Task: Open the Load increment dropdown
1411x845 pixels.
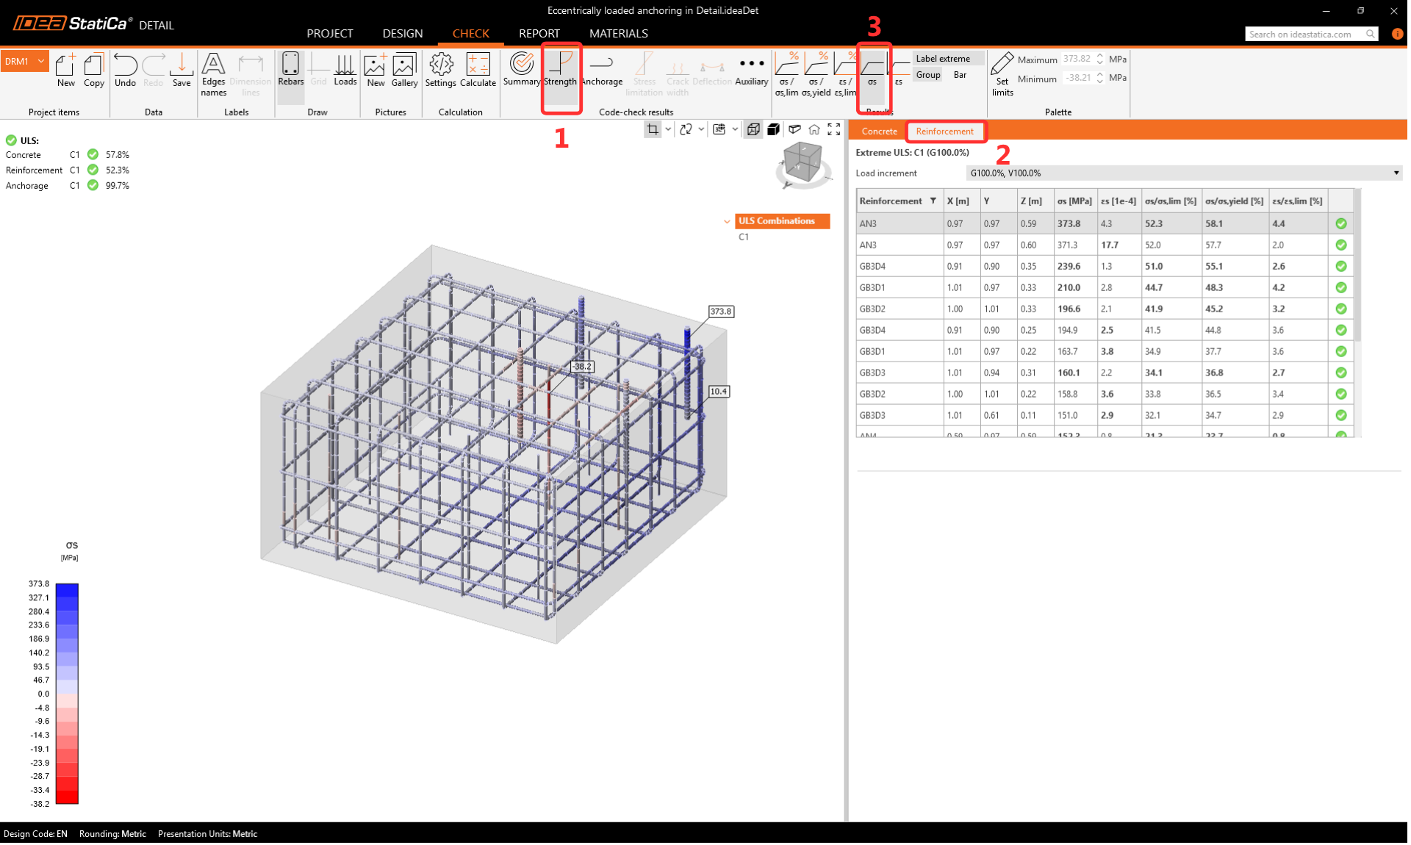Action: click(1183, 173)
